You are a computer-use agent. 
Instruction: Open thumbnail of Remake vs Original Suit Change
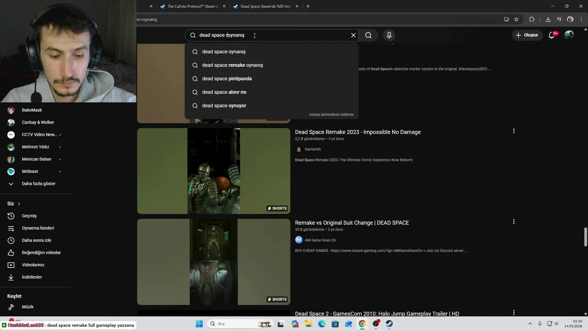click(x=214, y=262)
